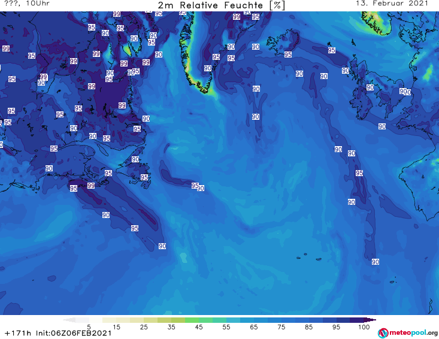Click the "25" label on the color scale
The width and height of the screenshot is (439, 339).
click(x=144, y=327)
